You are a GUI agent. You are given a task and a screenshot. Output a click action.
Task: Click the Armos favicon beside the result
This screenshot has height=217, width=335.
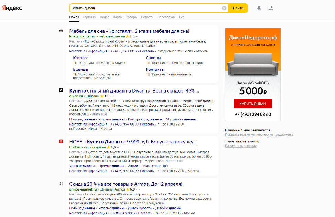tap(61, 184)
